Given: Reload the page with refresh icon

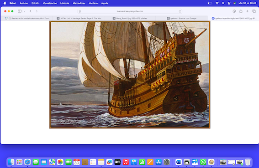Looking at the screenshot, I should coord(180,11).
